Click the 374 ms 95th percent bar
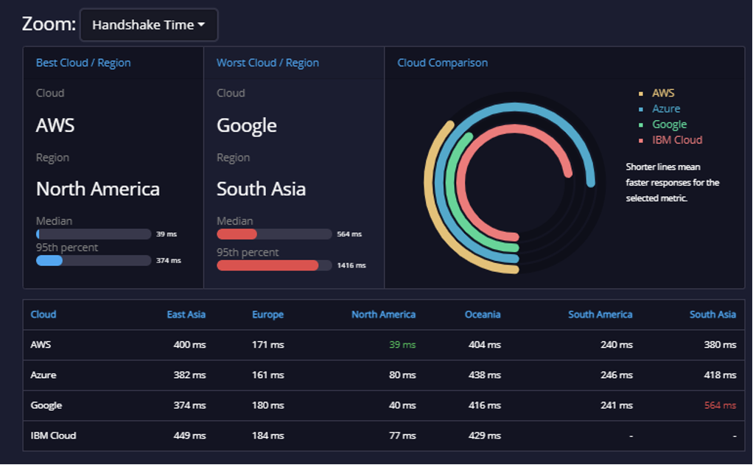 (94, 260)
